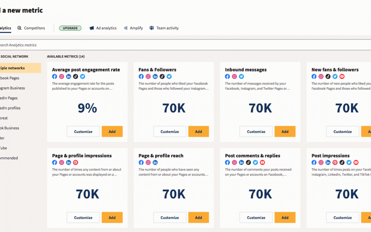Image resolution: width=371 pixels, height=232 pixels.
Task: Add Post comments & replies metric
Action: point(285,217)
